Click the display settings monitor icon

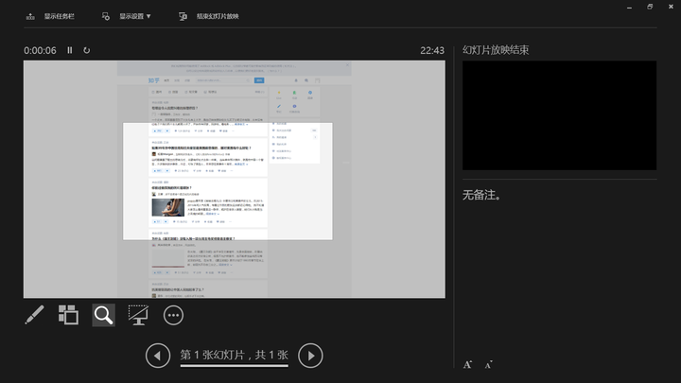click(106, 16)
